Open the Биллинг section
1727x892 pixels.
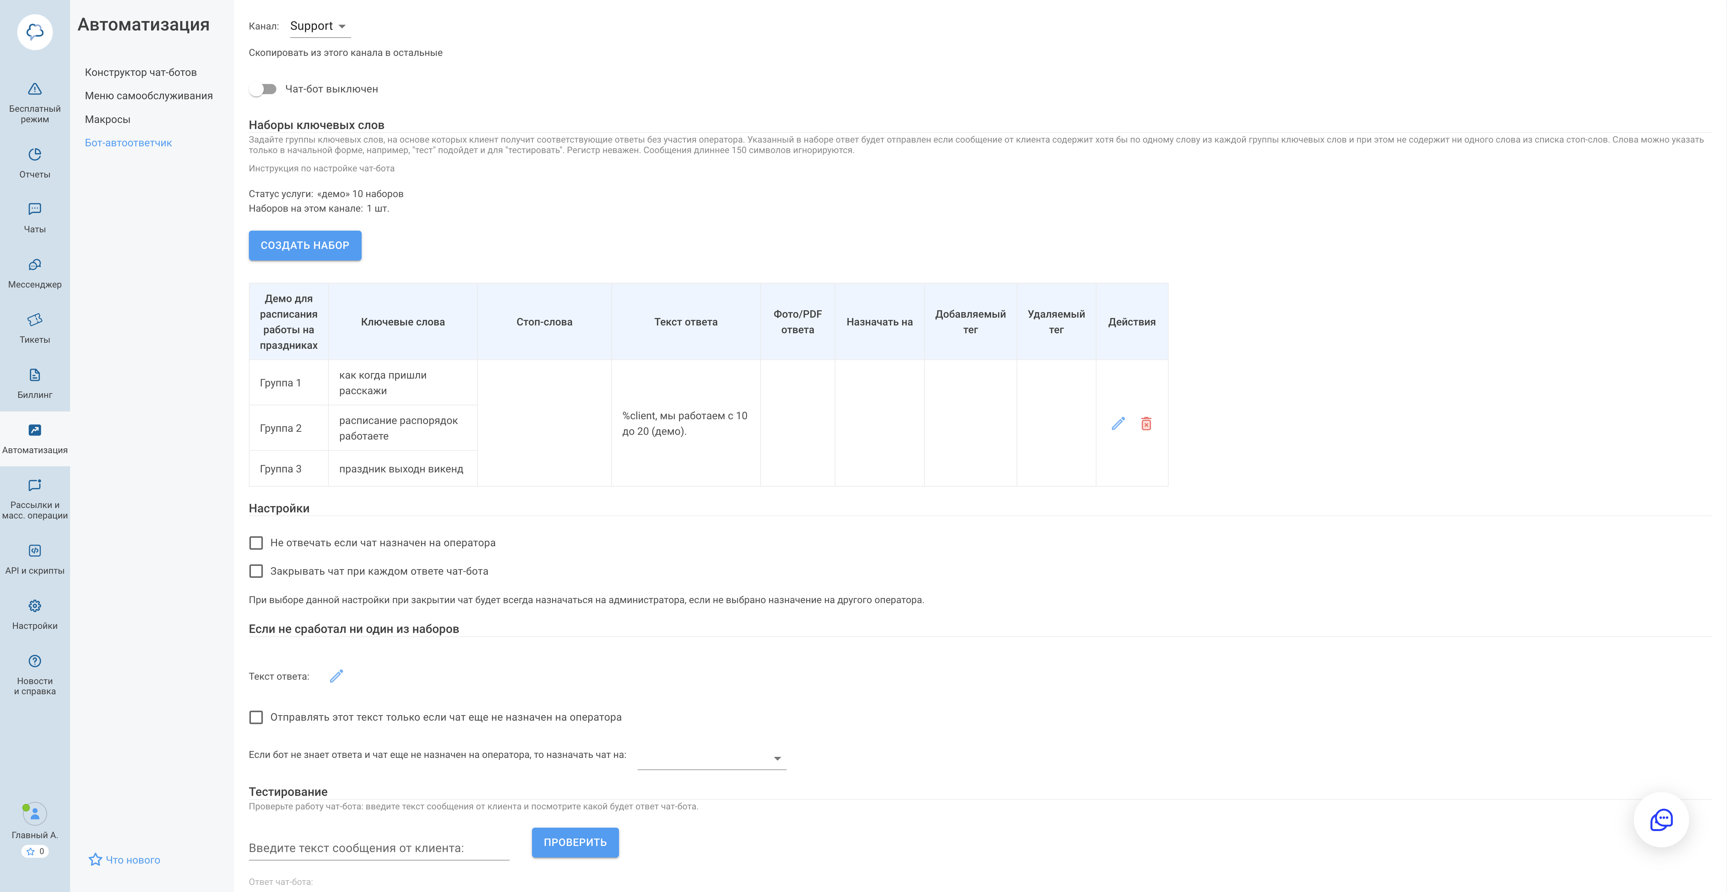click(x=34, y=382)
